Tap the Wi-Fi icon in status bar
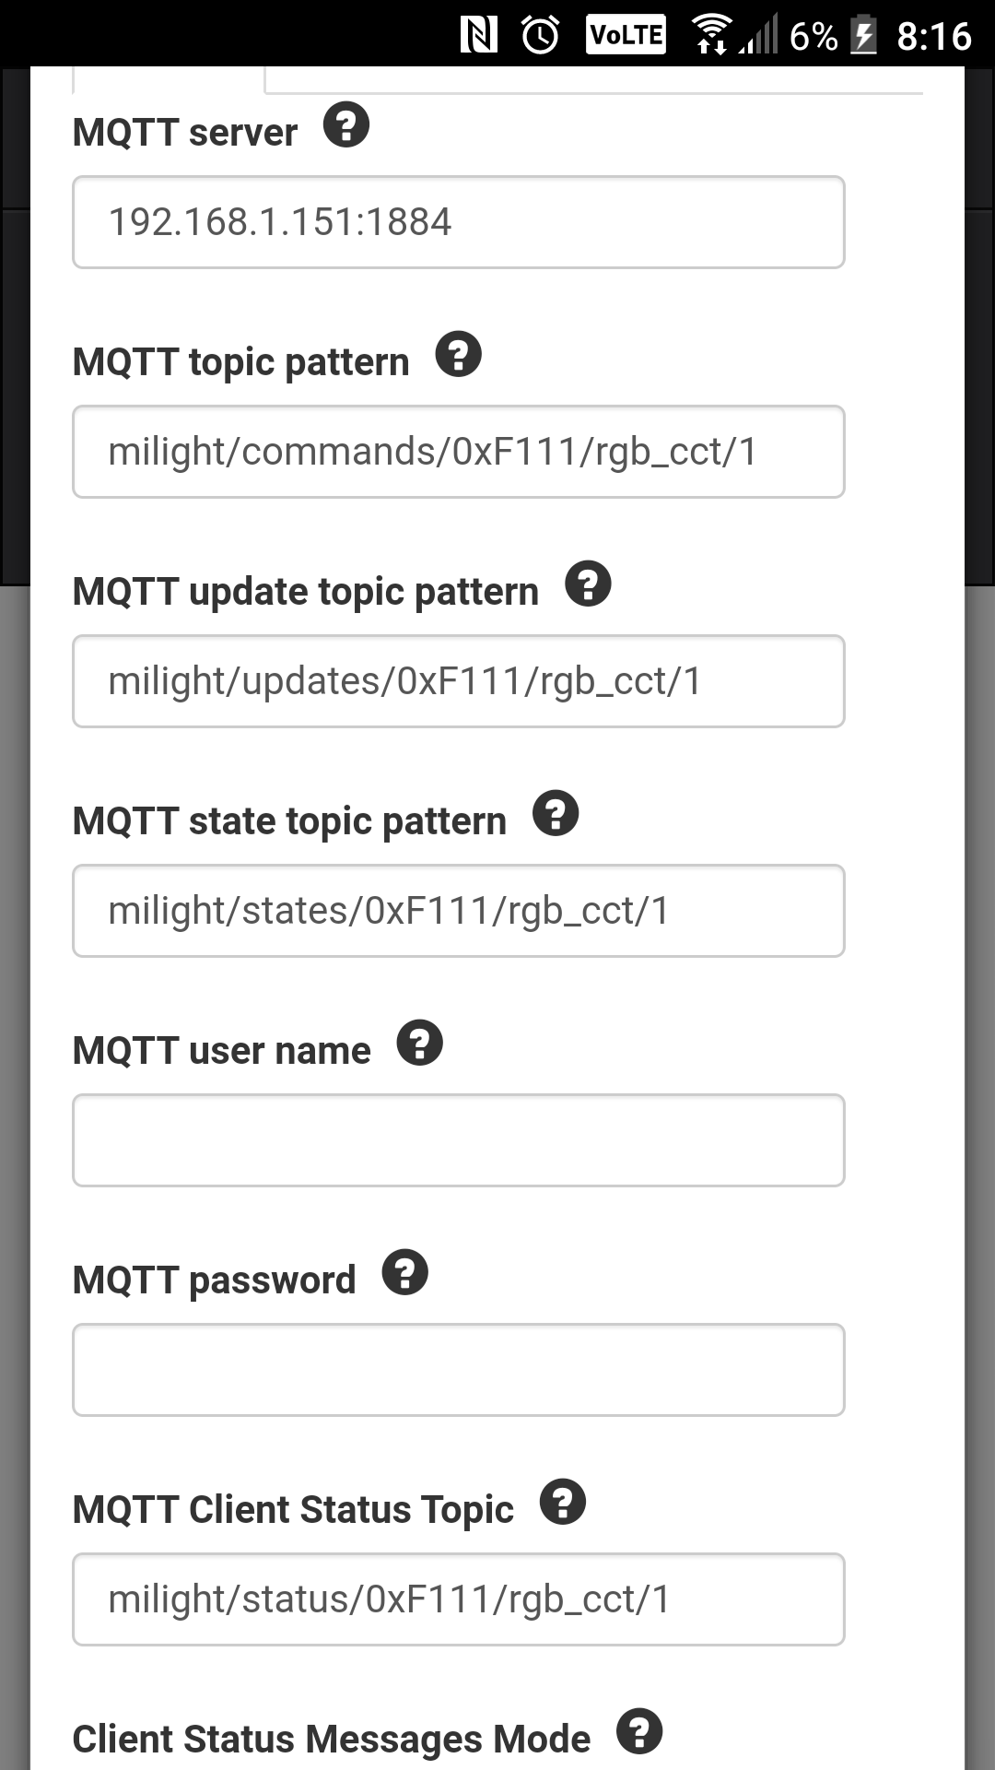 tap(710, 35)
